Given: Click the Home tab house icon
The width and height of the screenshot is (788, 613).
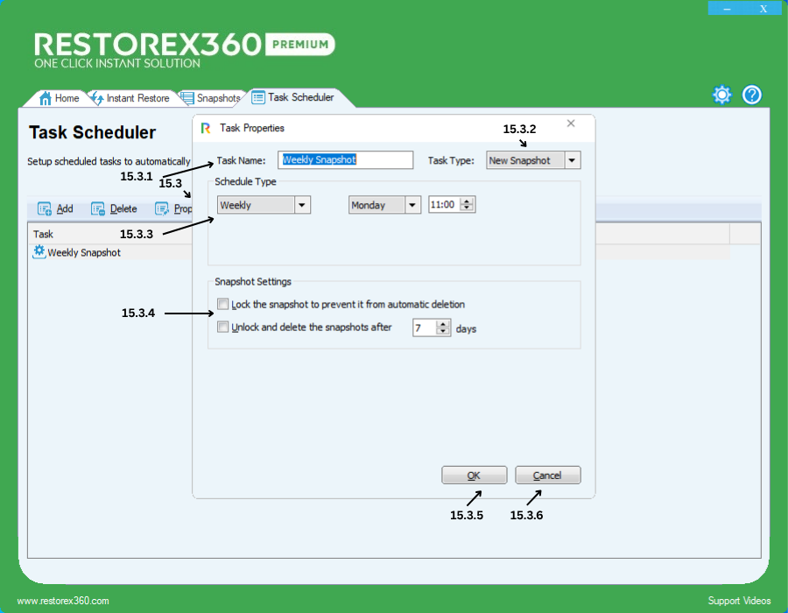Looking at the screenshot, I should tap(46, 98).
